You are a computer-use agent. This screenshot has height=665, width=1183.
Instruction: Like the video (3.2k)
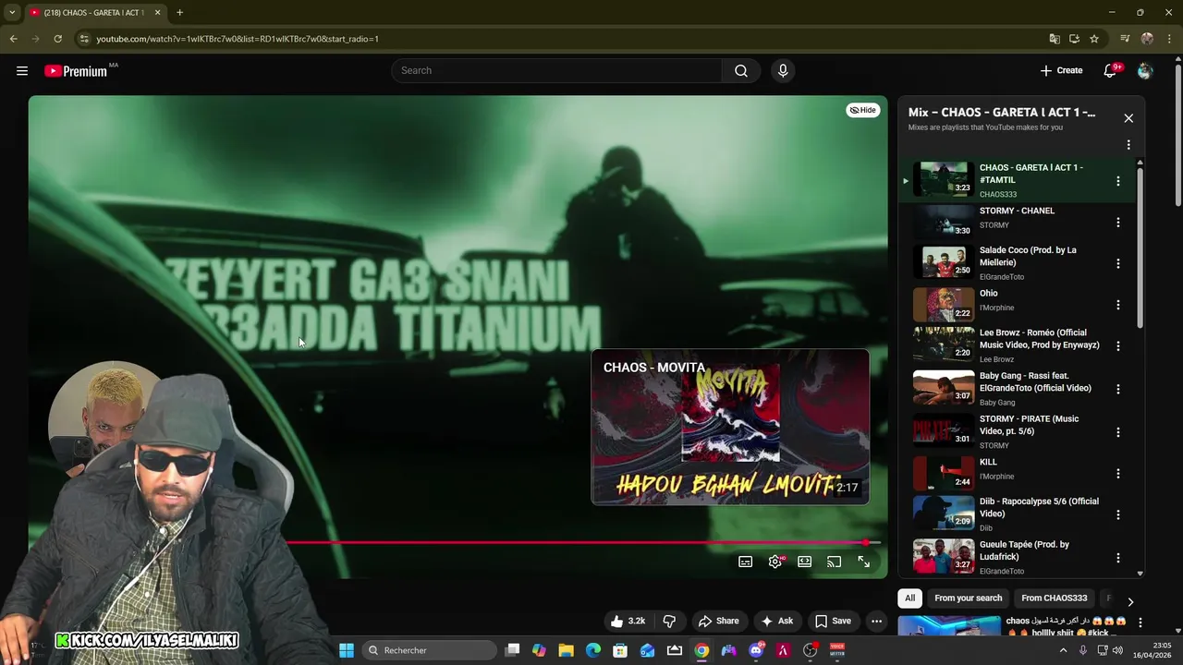click(627, 621)
